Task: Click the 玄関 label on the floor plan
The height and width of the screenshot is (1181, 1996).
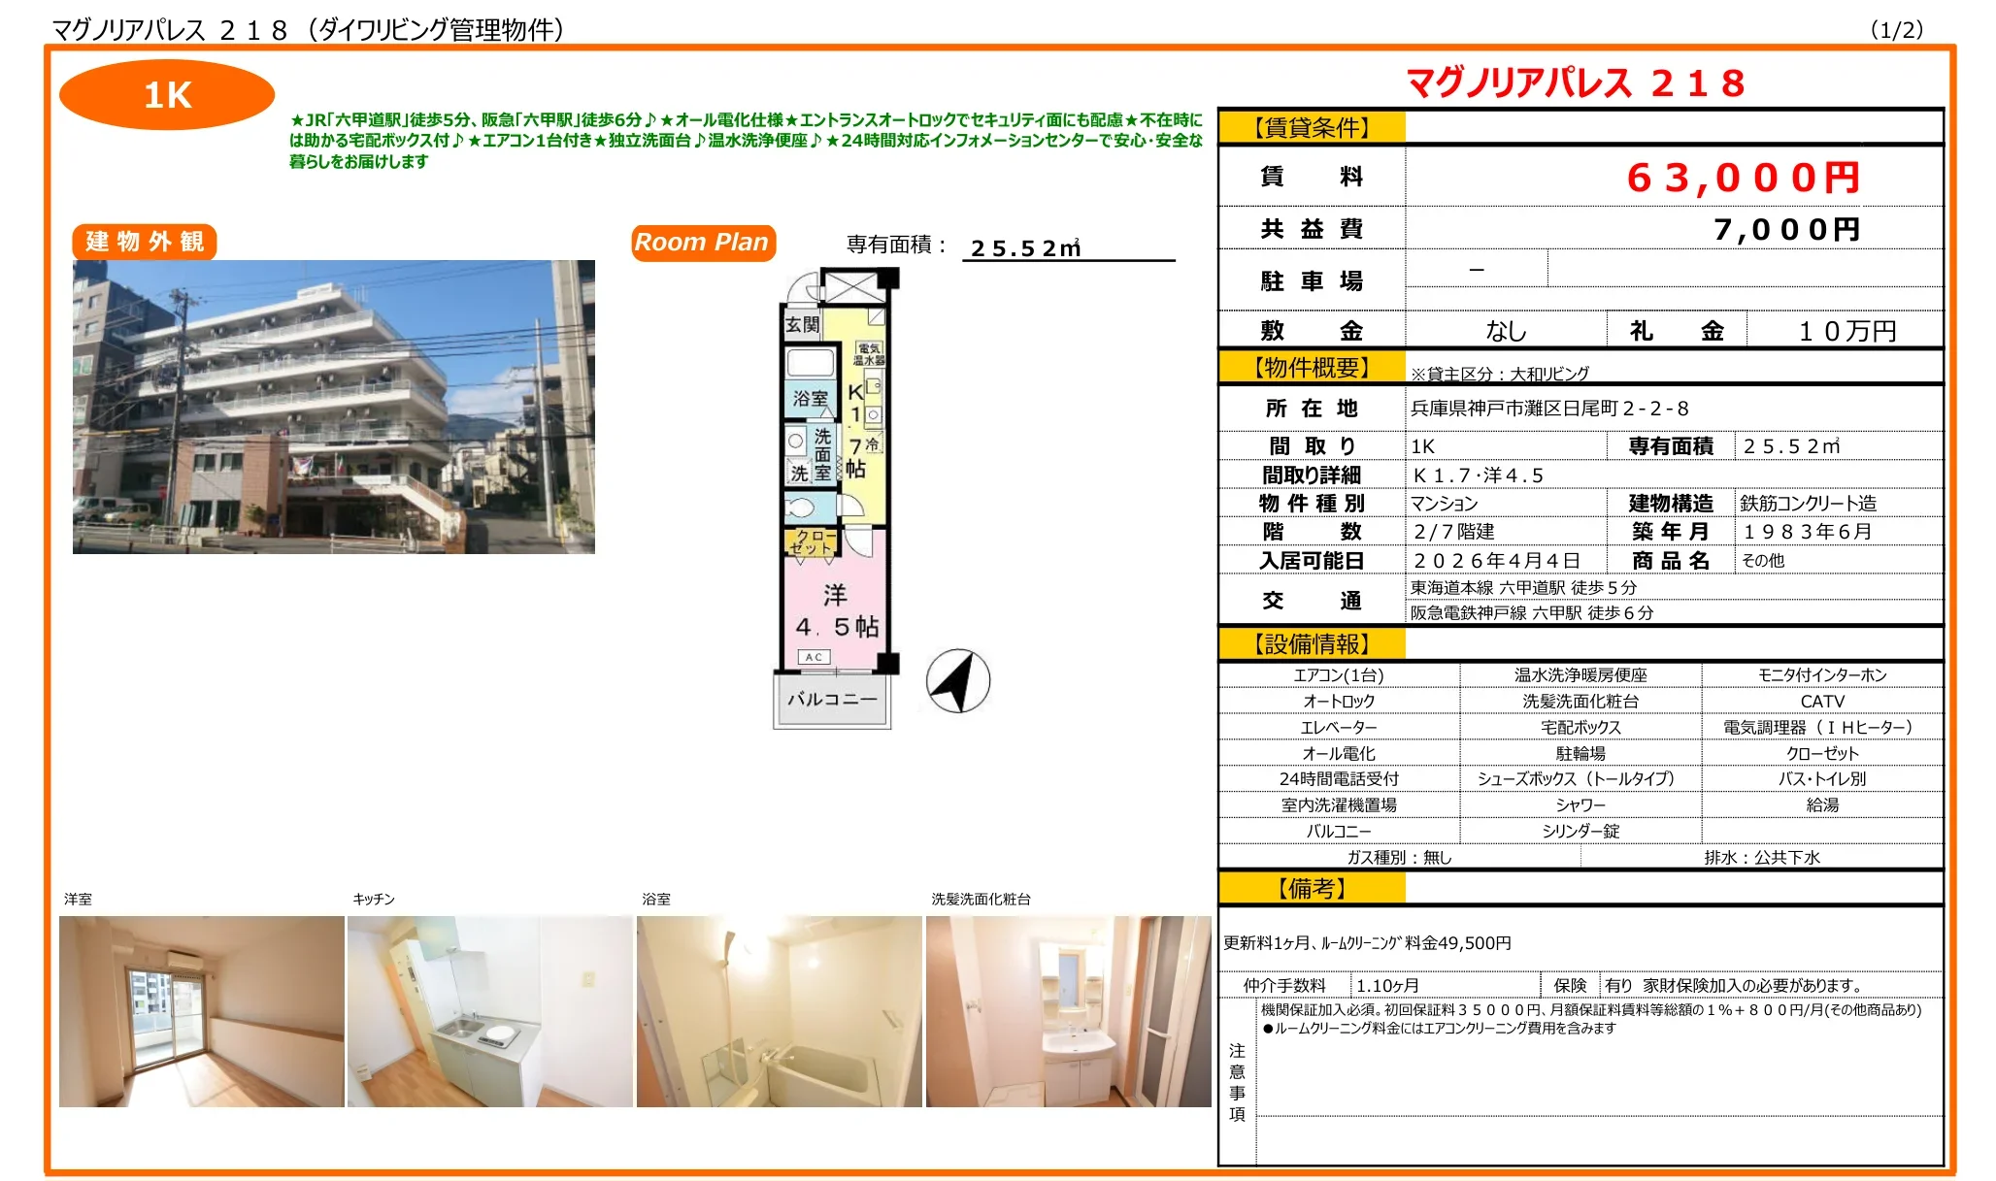Action: [x=802, y=325]
